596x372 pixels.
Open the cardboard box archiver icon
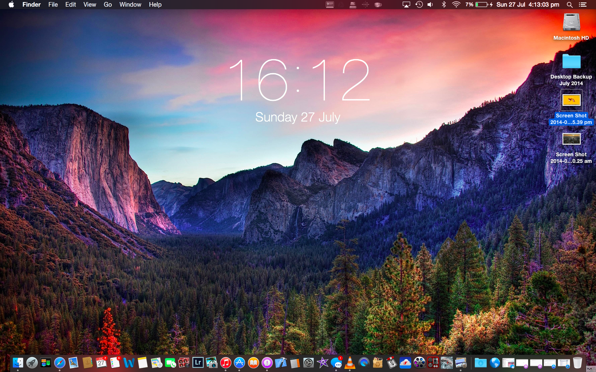point(378,363)
